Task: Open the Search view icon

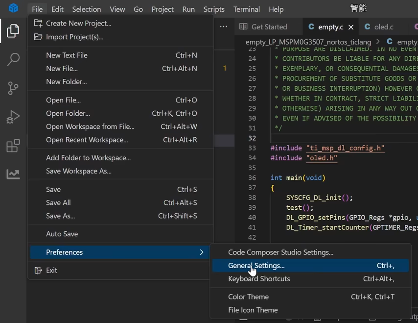Action: [x=13, y=60]
